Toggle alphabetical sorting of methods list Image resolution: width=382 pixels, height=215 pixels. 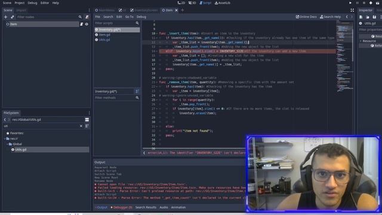(x=137, y=91)
